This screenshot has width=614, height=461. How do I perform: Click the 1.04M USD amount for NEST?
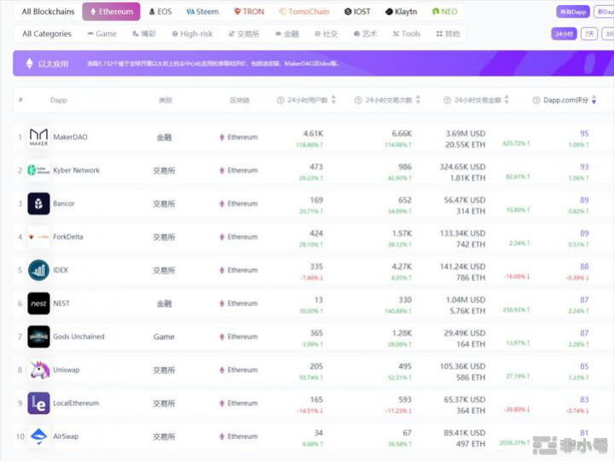pos(466,300)
